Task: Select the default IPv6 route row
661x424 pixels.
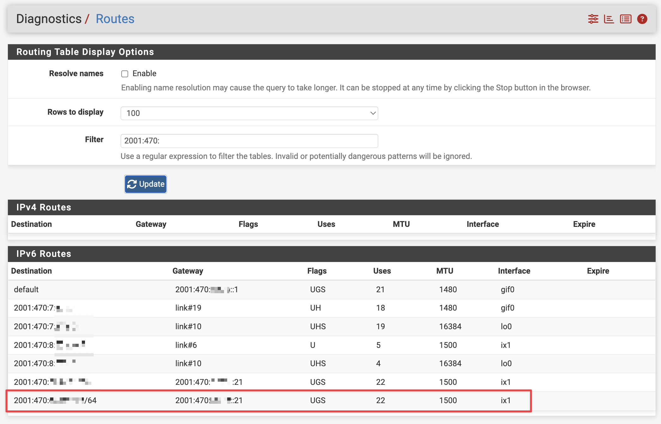Action: (x=26, y=289)
